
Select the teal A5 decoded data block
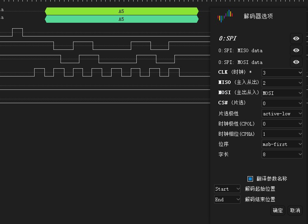tap(121, 19)
